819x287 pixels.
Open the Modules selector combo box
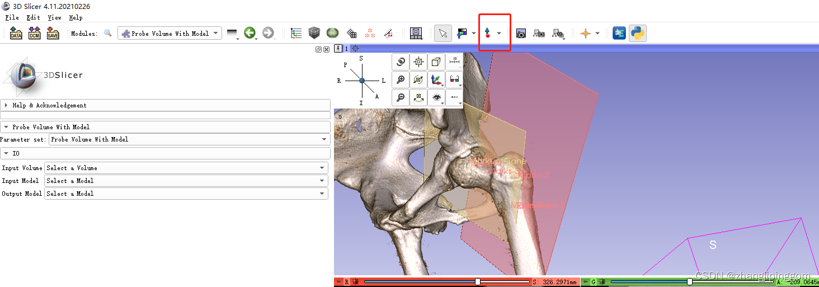(170, 34)
